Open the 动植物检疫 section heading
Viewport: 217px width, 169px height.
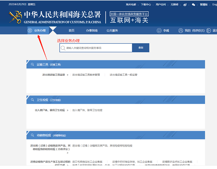tap(44, 135)
